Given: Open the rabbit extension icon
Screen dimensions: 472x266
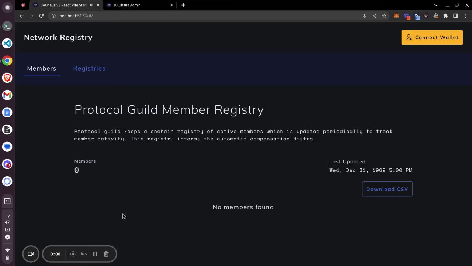Looking at the screenshot, I should 436,16.
